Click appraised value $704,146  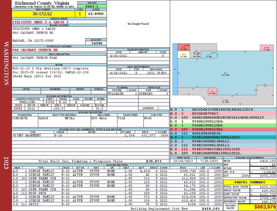click(x=268, y=198)
